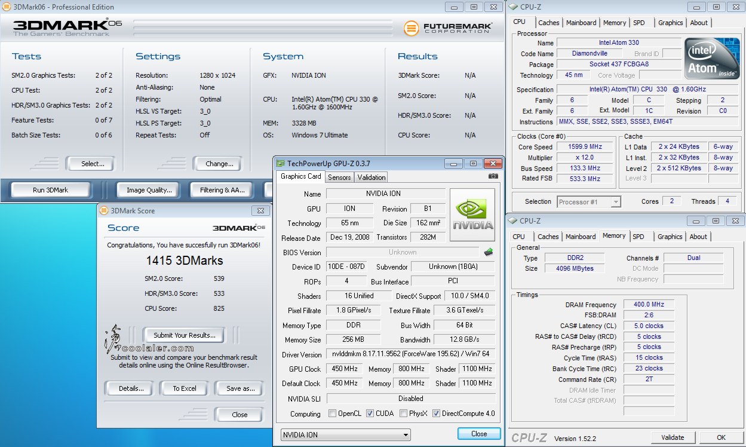Screen dimensions: 746x447
Task: Click the Close button in GPU-Z
Action: (x=479, y=434)
